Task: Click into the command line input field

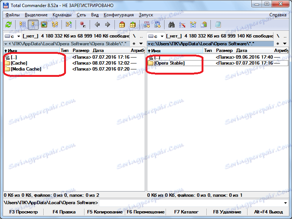Action: click(x=191, y=203)
